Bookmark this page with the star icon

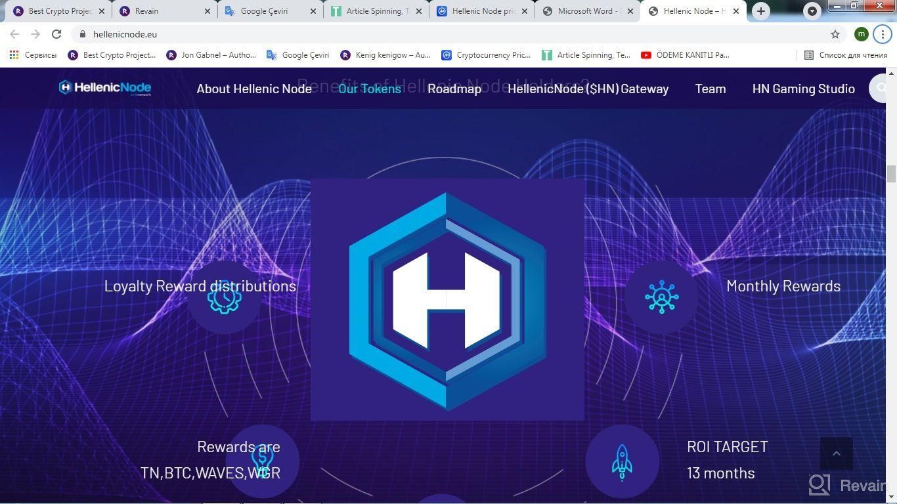pos(835,34)
